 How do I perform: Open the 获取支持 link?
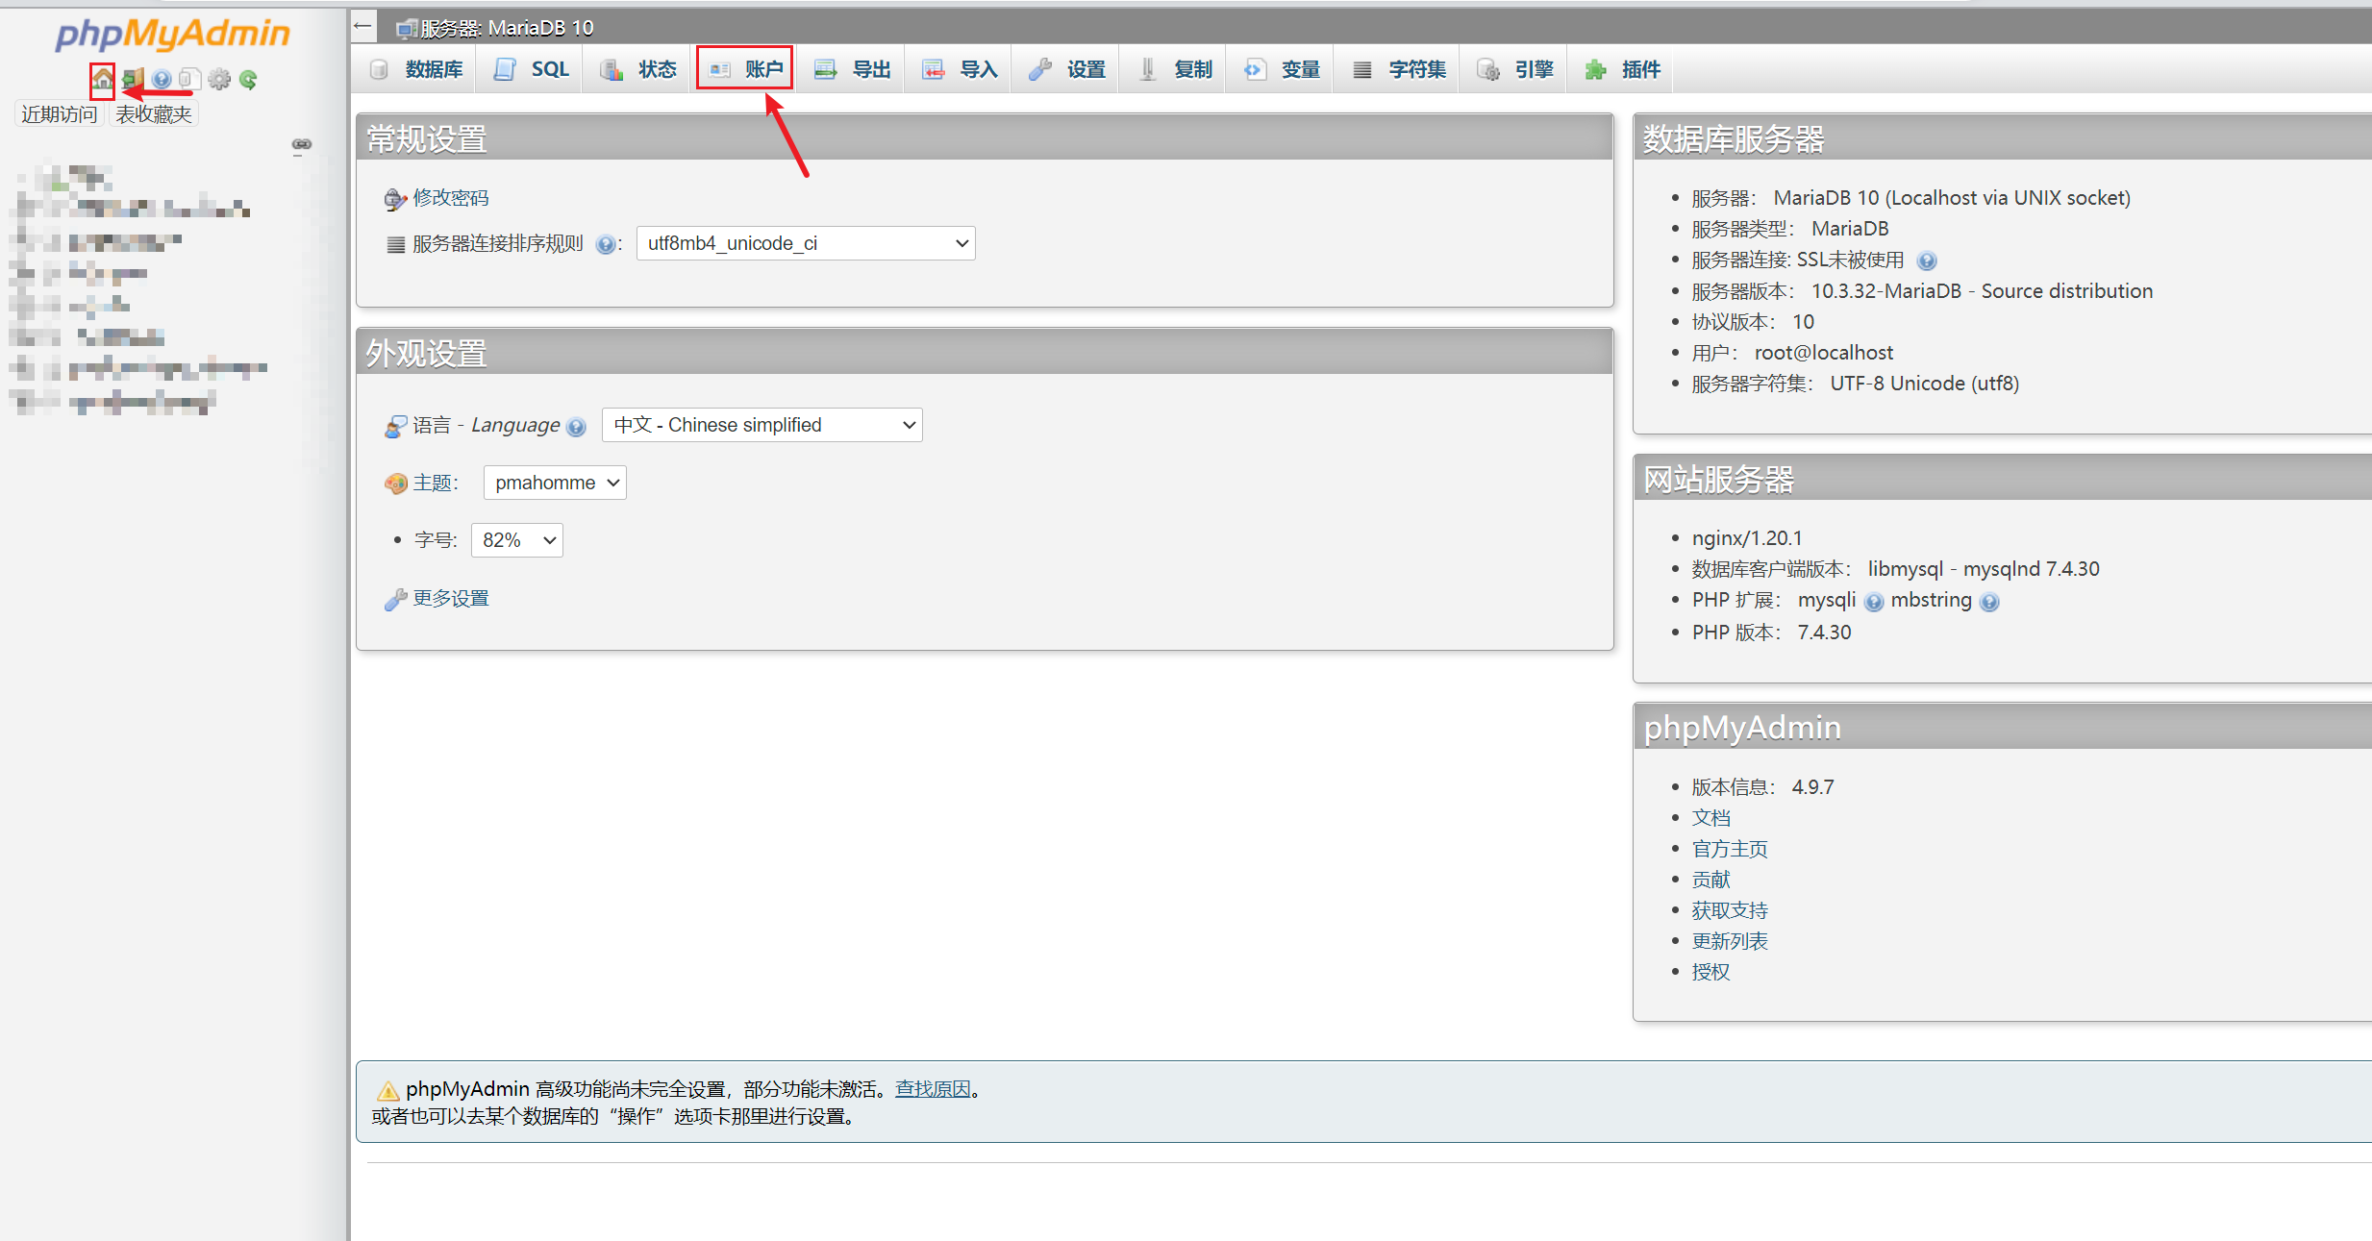1730,910
